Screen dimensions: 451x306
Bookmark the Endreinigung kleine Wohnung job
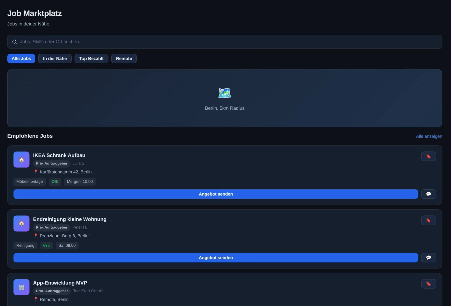pyautogui.click(x=428, y=220)
